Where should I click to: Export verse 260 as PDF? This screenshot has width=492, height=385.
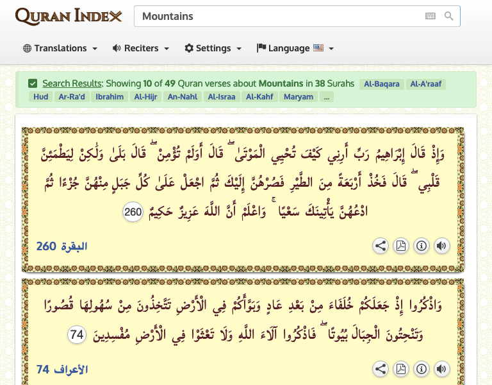tap(401, 246)
